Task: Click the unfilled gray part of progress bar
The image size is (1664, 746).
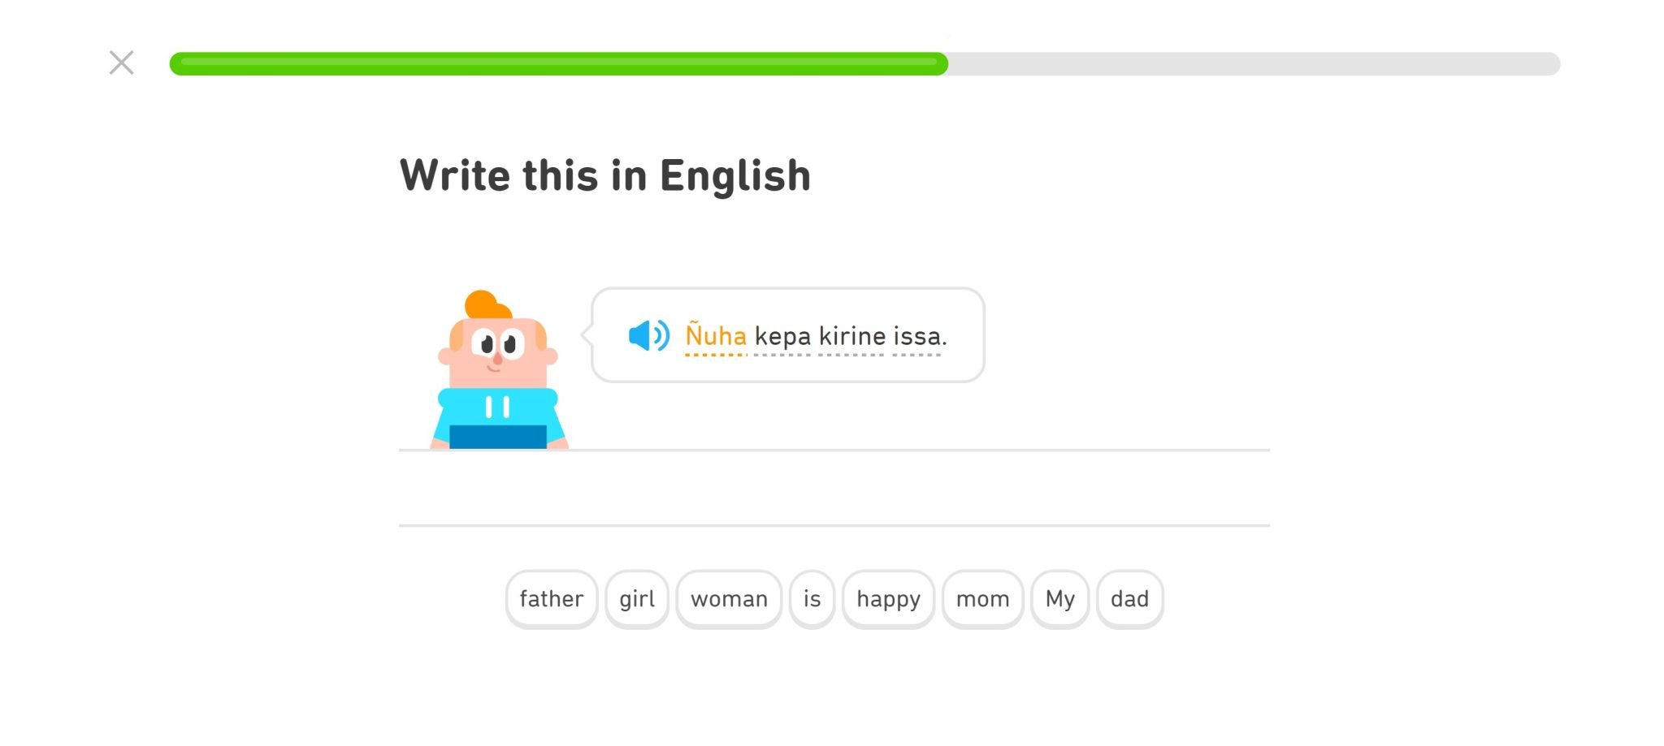Action: tap(1251, 63)
